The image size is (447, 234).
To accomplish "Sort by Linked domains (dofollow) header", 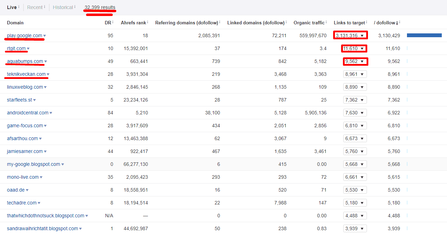I will 256,23.
